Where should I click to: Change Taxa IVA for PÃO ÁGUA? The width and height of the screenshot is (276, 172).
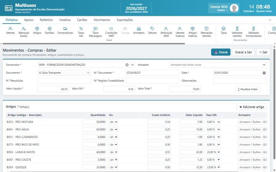click(213, 129)
